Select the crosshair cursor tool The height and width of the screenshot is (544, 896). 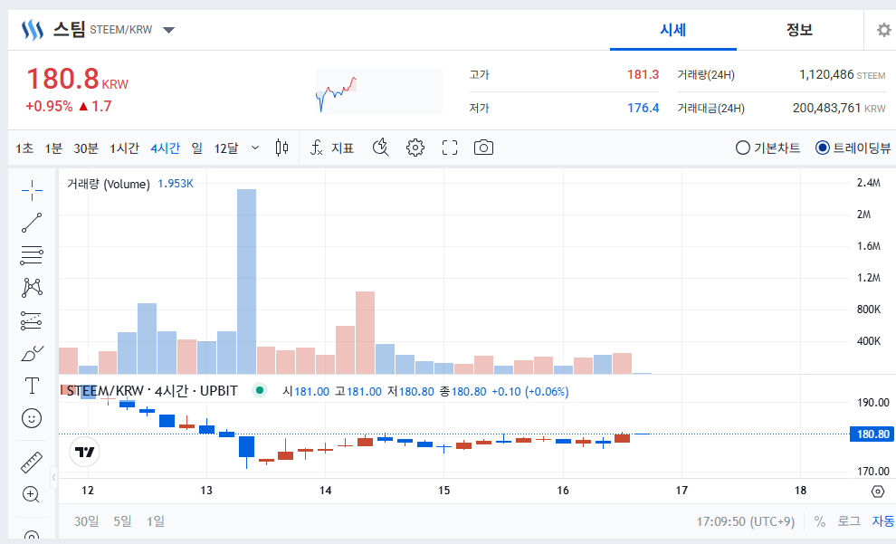click(x=32, y=190)
